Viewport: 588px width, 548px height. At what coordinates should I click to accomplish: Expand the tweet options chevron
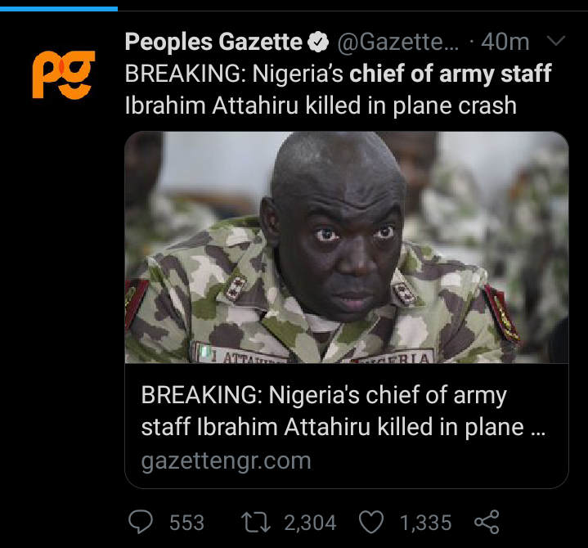click(x=554, y=42)
